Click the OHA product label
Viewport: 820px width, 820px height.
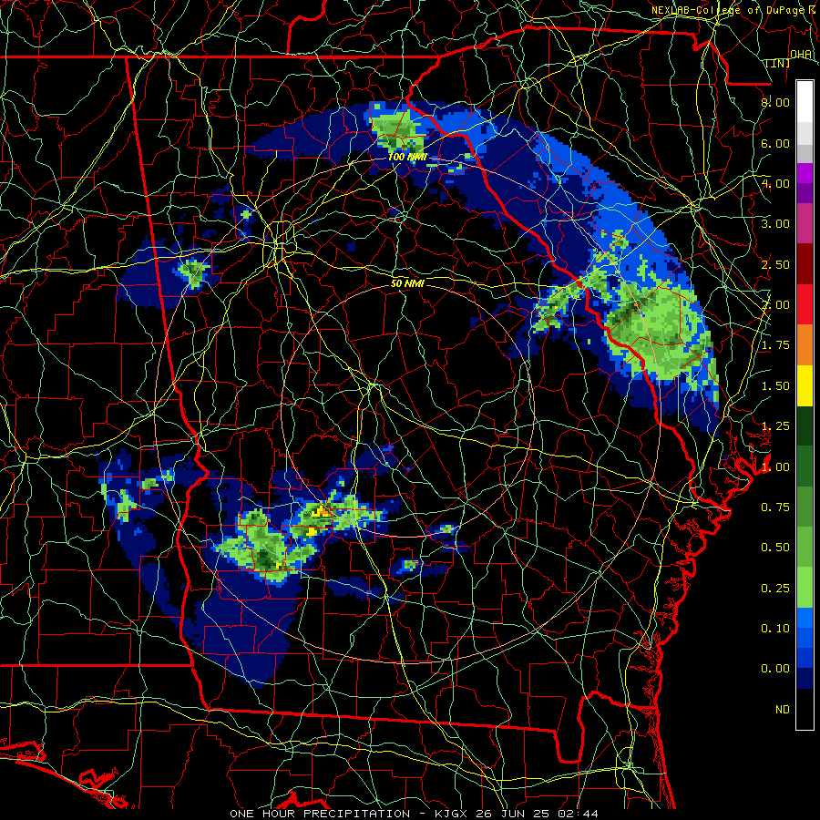(x=800, y=54)
